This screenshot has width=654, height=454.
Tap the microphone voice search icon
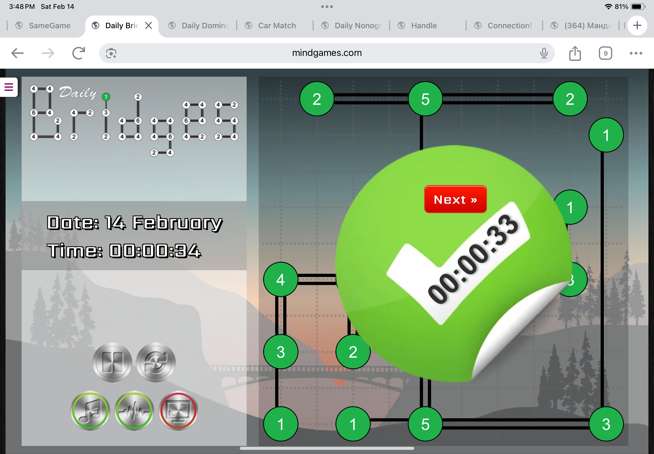click(543, 53)
